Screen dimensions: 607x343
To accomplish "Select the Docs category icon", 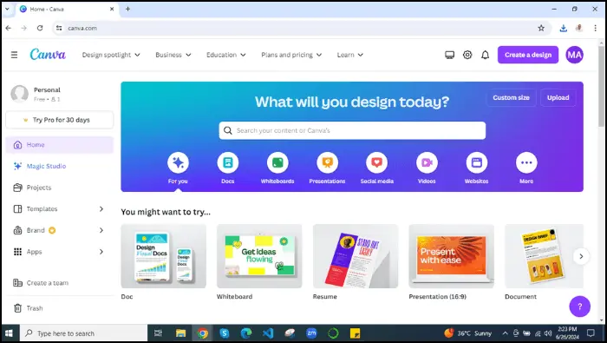I will (227, 162).
